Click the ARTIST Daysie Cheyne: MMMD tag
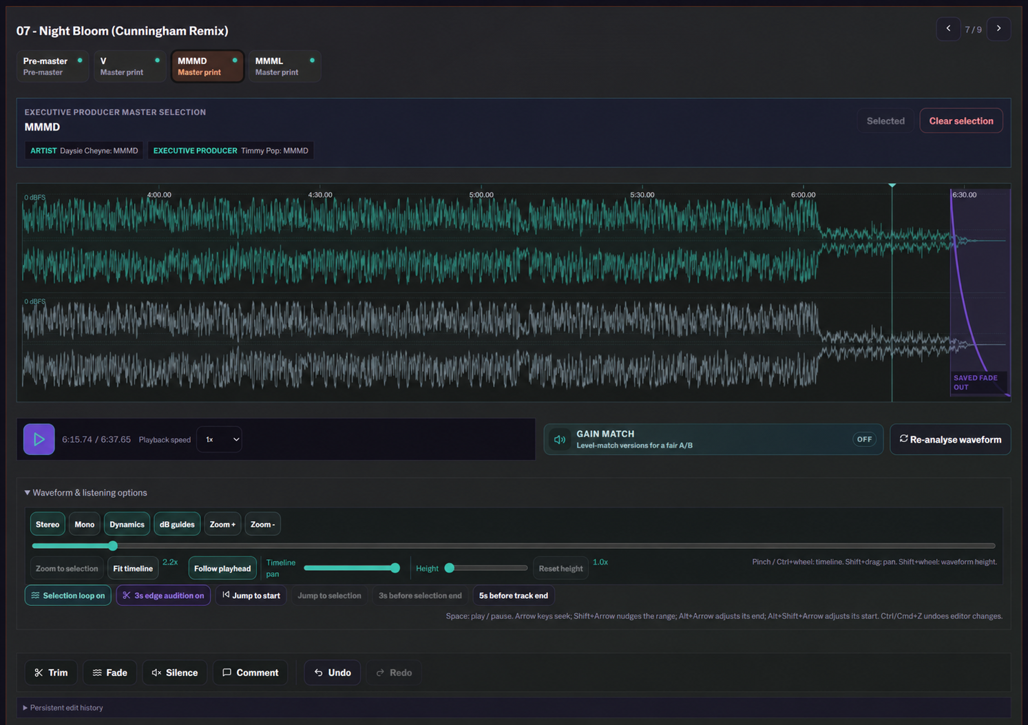Image resolution: width=1028 pixels, height=725 pixels. tap(84, 151)
